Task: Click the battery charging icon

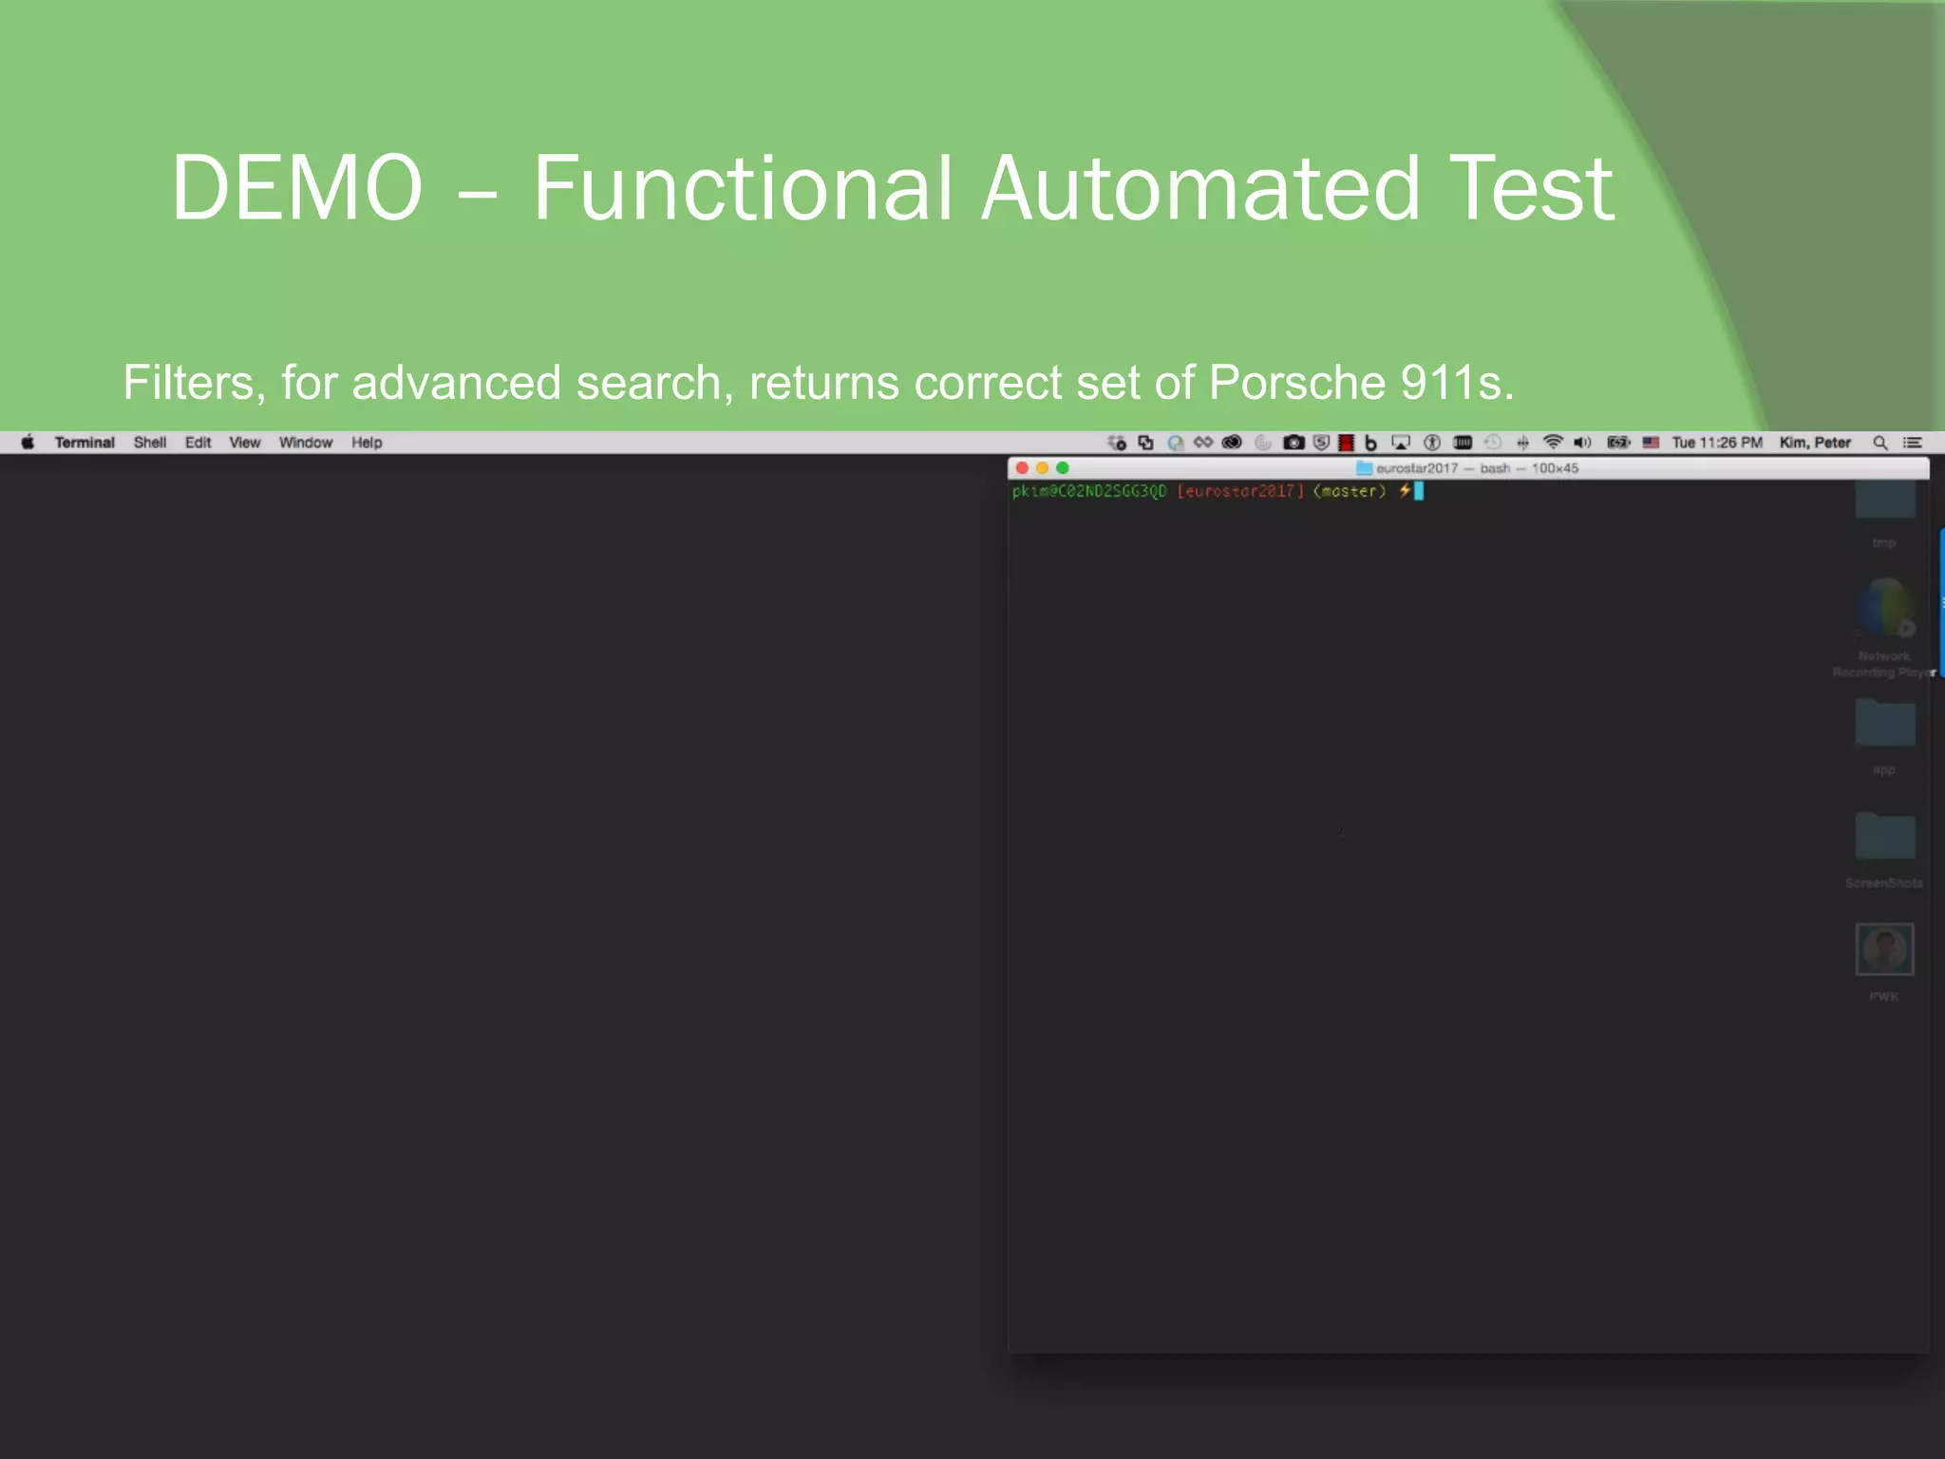Action: click(x=1618, y=443)
